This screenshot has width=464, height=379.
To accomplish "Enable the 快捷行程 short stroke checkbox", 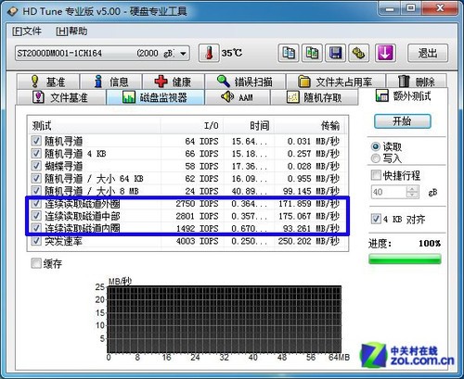I will coord(376,175).
